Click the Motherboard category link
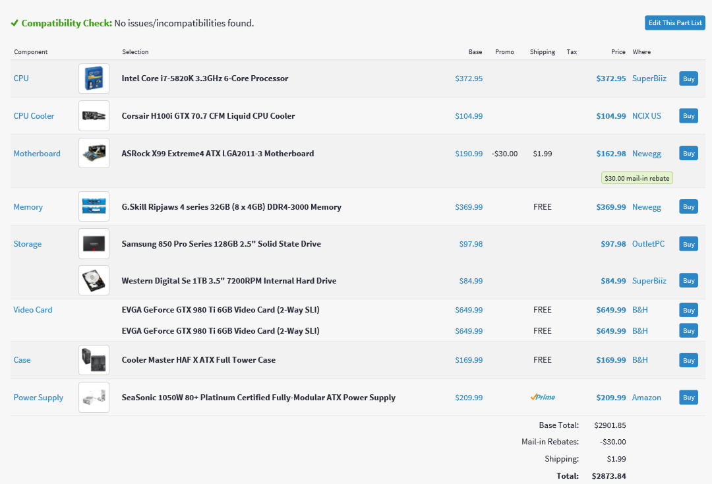This screenshot has height=484, width=712. pyautogui.click(x=37, y=154)
